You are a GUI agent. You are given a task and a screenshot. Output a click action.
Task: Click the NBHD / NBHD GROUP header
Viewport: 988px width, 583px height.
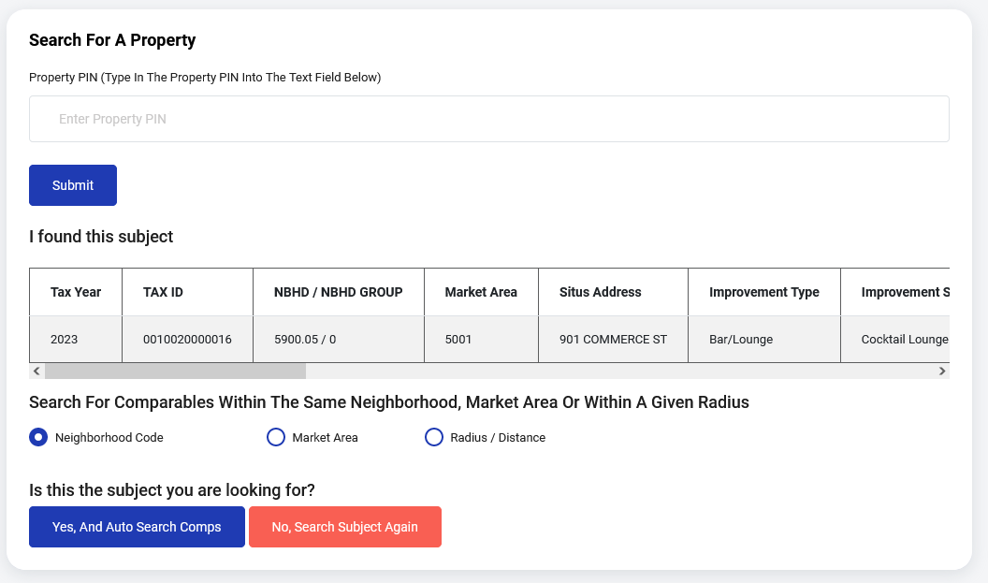[338, 292]
